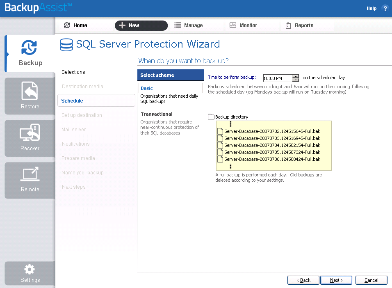Click 'When do you want to back up?' heading
The width and height of the screenshot is (392, 288).
184,61
